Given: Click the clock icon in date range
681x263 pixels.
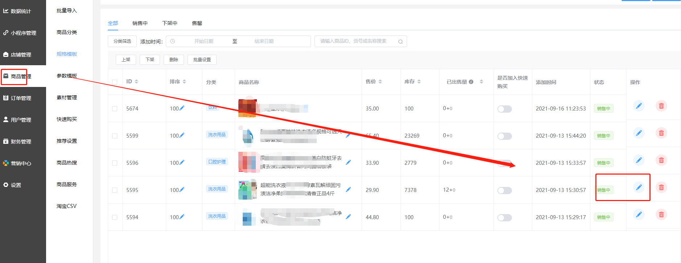Looking at the screenshot, I should [173, 41].
